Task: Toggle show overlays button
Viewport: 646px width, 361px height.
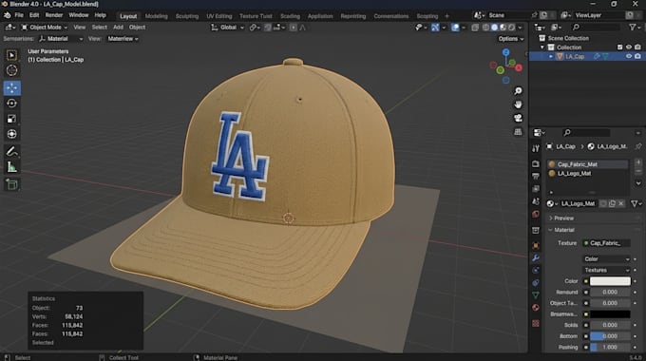Action: click(x=455, y=28)
